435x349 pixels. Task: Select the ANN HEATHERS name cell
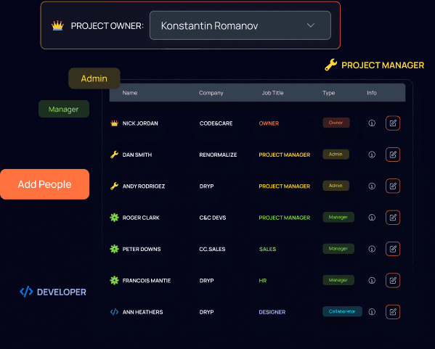click(x=142, y=312)
